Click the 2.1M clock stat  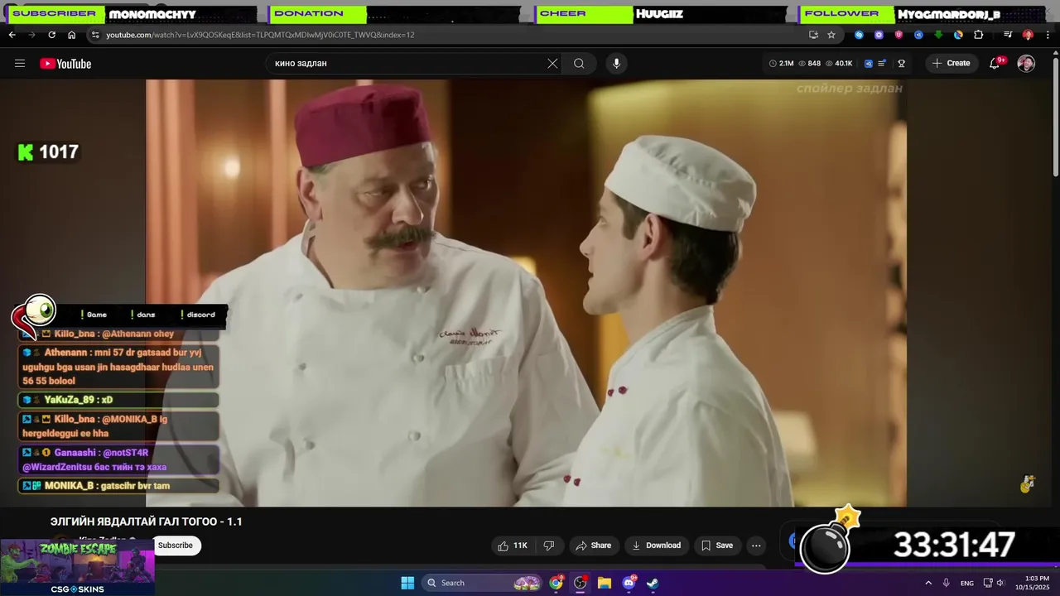pos(782,64)
